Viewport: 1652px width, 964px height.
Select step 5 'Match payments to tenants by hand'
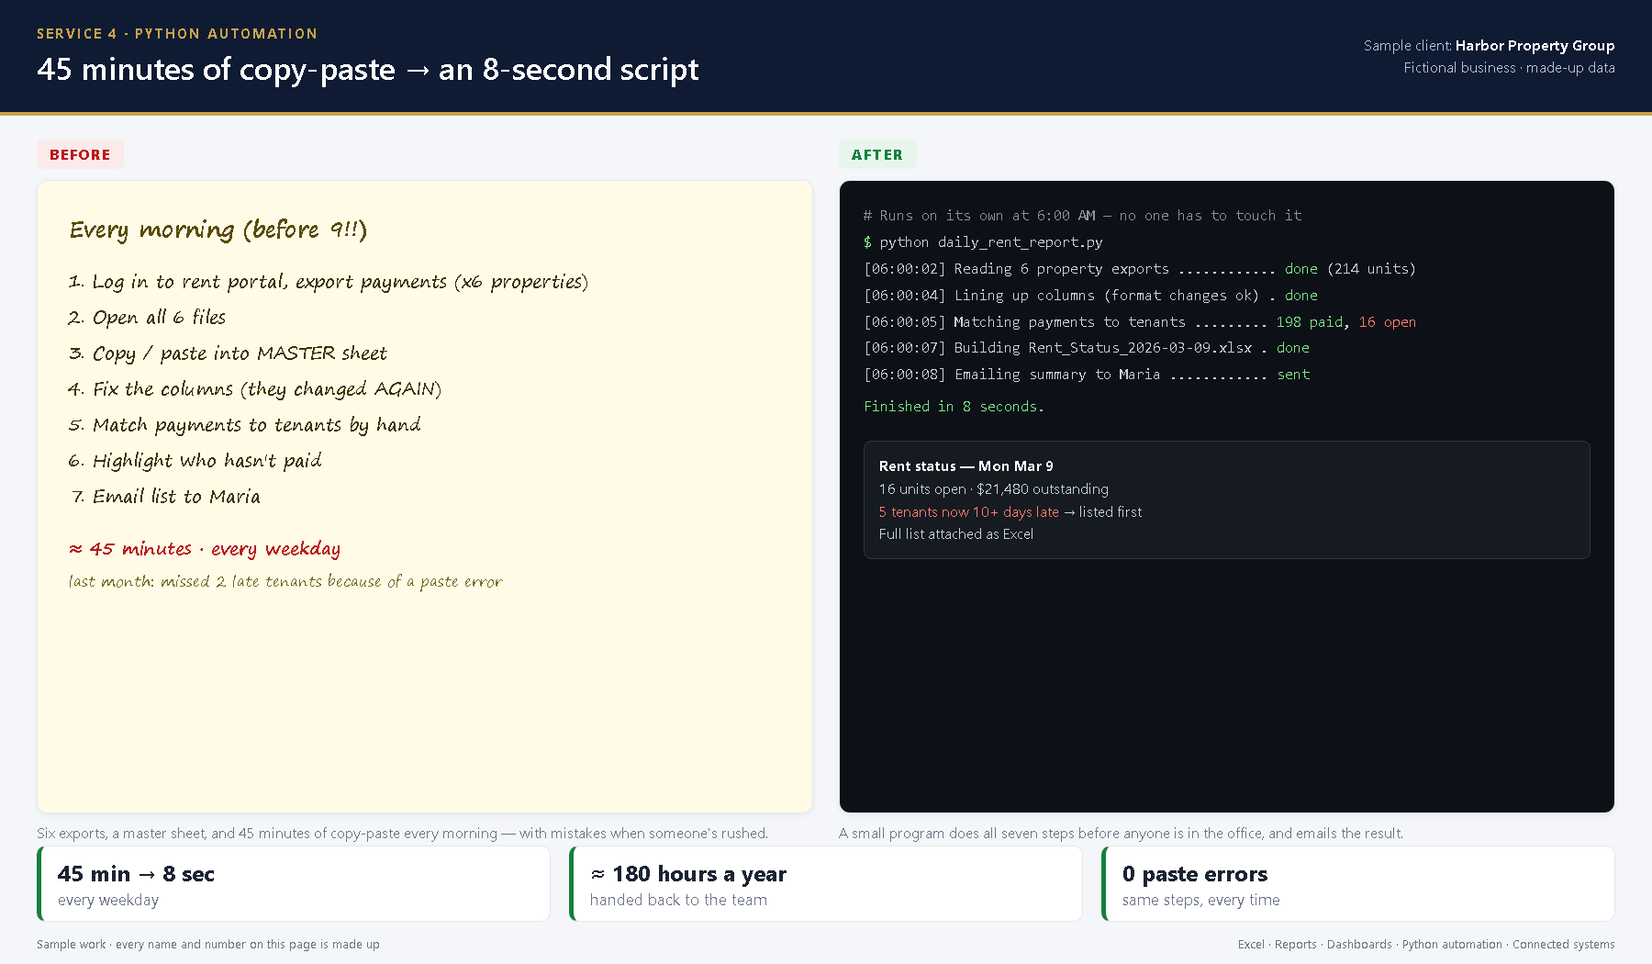245,425
